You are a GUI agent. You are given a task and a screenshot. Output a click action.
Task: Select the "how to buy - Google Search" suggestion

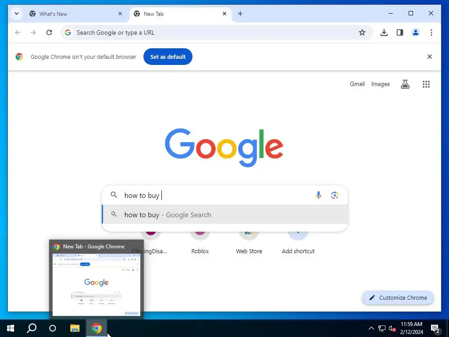coord(225,214)
